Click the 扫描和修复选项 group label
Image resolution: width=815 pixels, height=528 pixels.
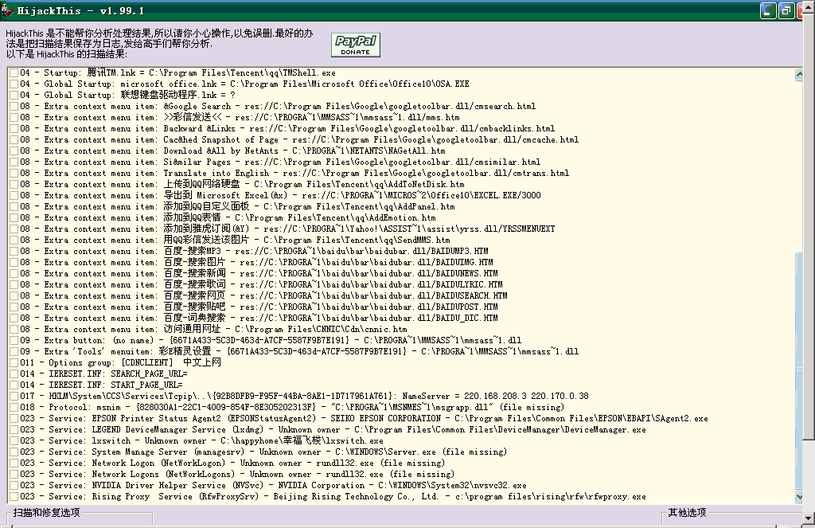(x=46, y=513)
